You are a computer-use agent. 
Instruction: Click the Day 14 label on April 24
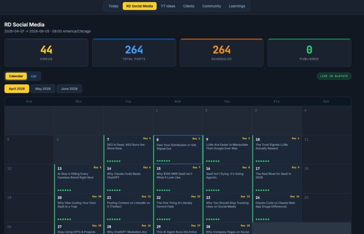(295, 197)
